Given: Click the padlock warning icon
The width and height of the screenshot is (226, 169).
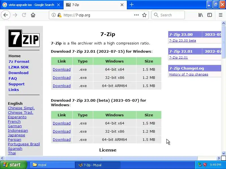Looking at the screenshot, I should tap(59, 15).
